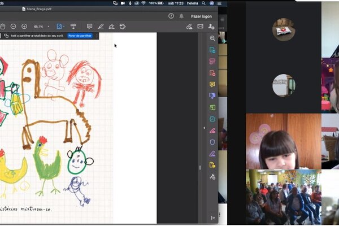The image size is (339, 226).
Task: Click the three dots below Zoom thumbnail strip
Action: pyautogui.click(x=220, y=215)
